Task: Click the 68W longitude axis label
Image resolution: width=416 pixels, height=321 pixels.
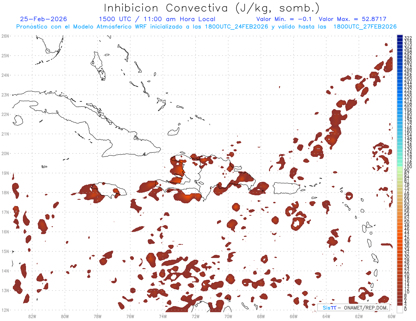Action: click(x=261, y=316)
